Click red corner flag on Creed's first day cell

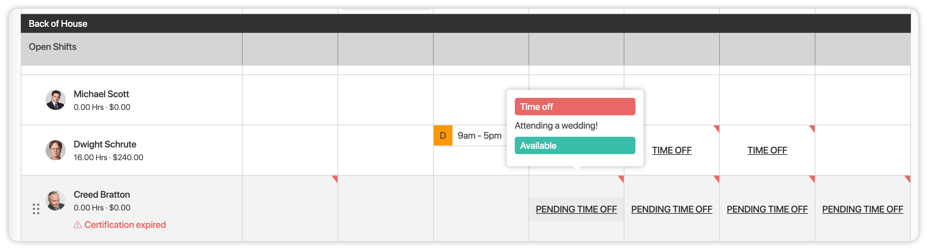coord(335,178)
